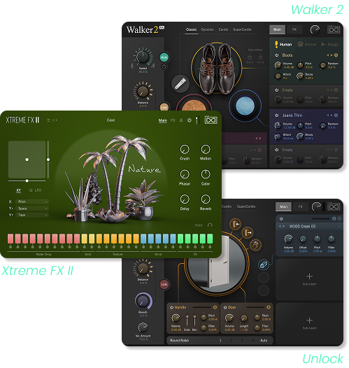Click the solo icon on Jeans Thin layer
The height and width of the screenshot is (368, 349).
[x=336, y=115]
